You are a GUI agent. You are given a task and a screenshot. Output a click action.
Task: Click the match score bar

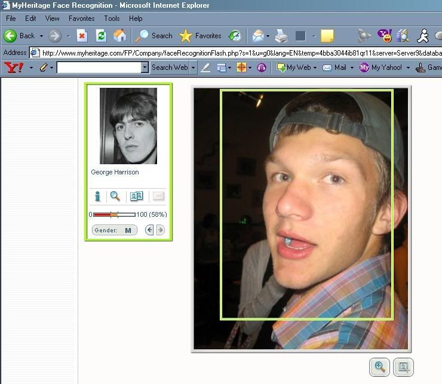point(114,214)
